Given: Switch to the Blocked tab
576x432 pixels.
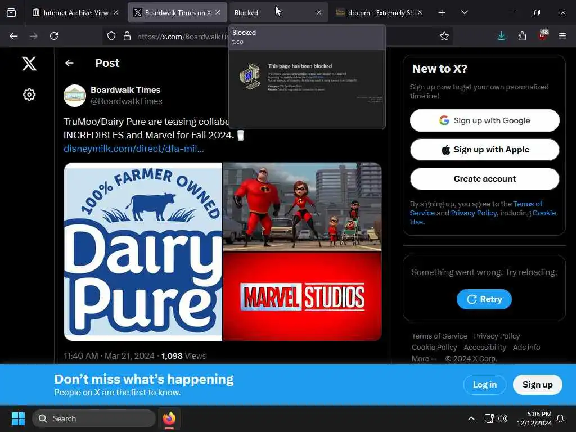Looking at the screenshot, I should [x=278, y=12].
